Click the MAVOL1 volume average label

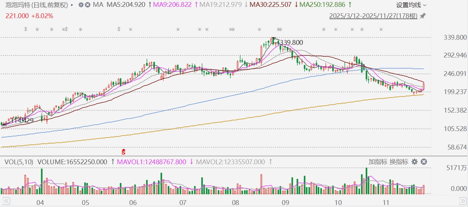[152, 162]
